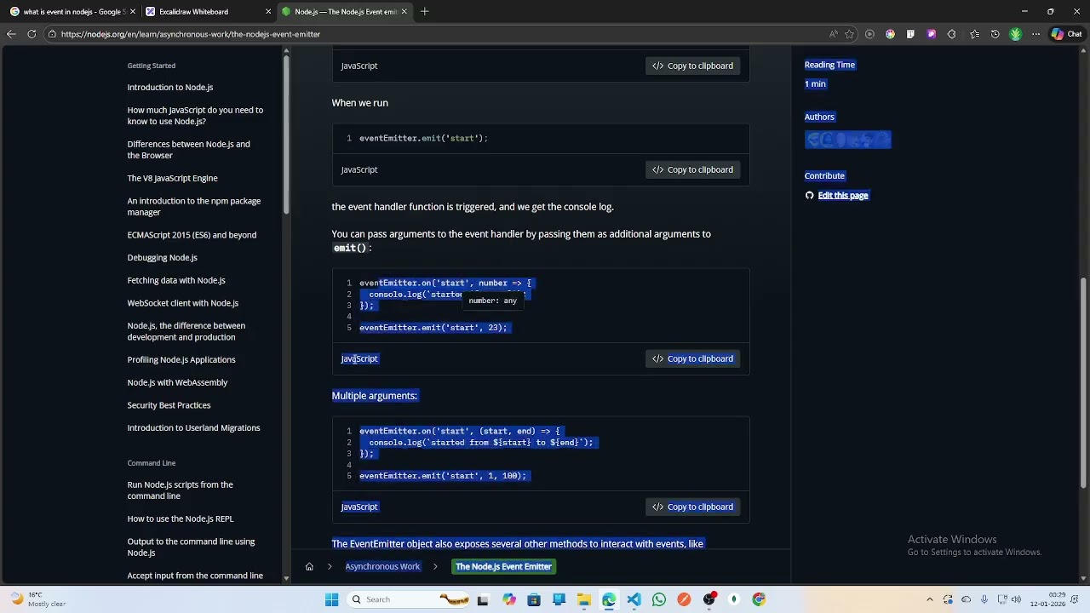Close the Google search tab
This screenshot has height=613, width=1090.
pos(133,12)
